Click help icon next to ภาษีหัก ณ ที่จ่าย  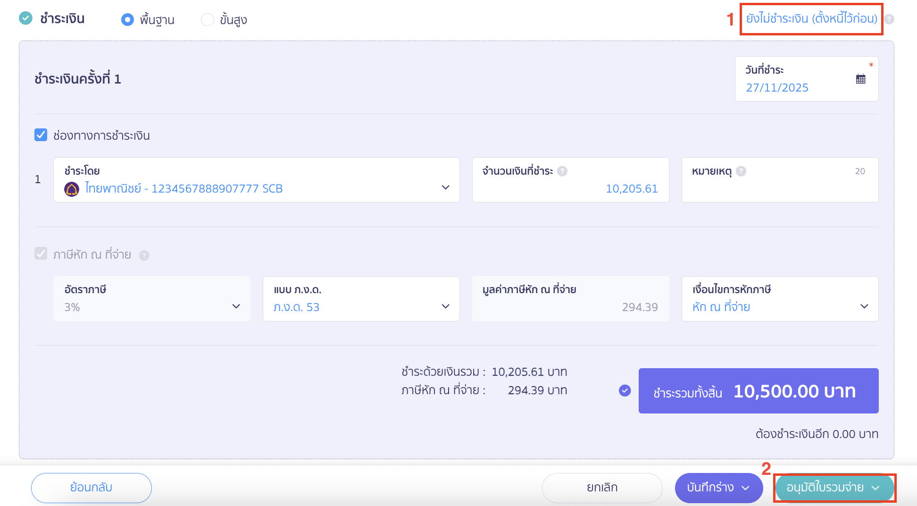[x=144, y=255]
